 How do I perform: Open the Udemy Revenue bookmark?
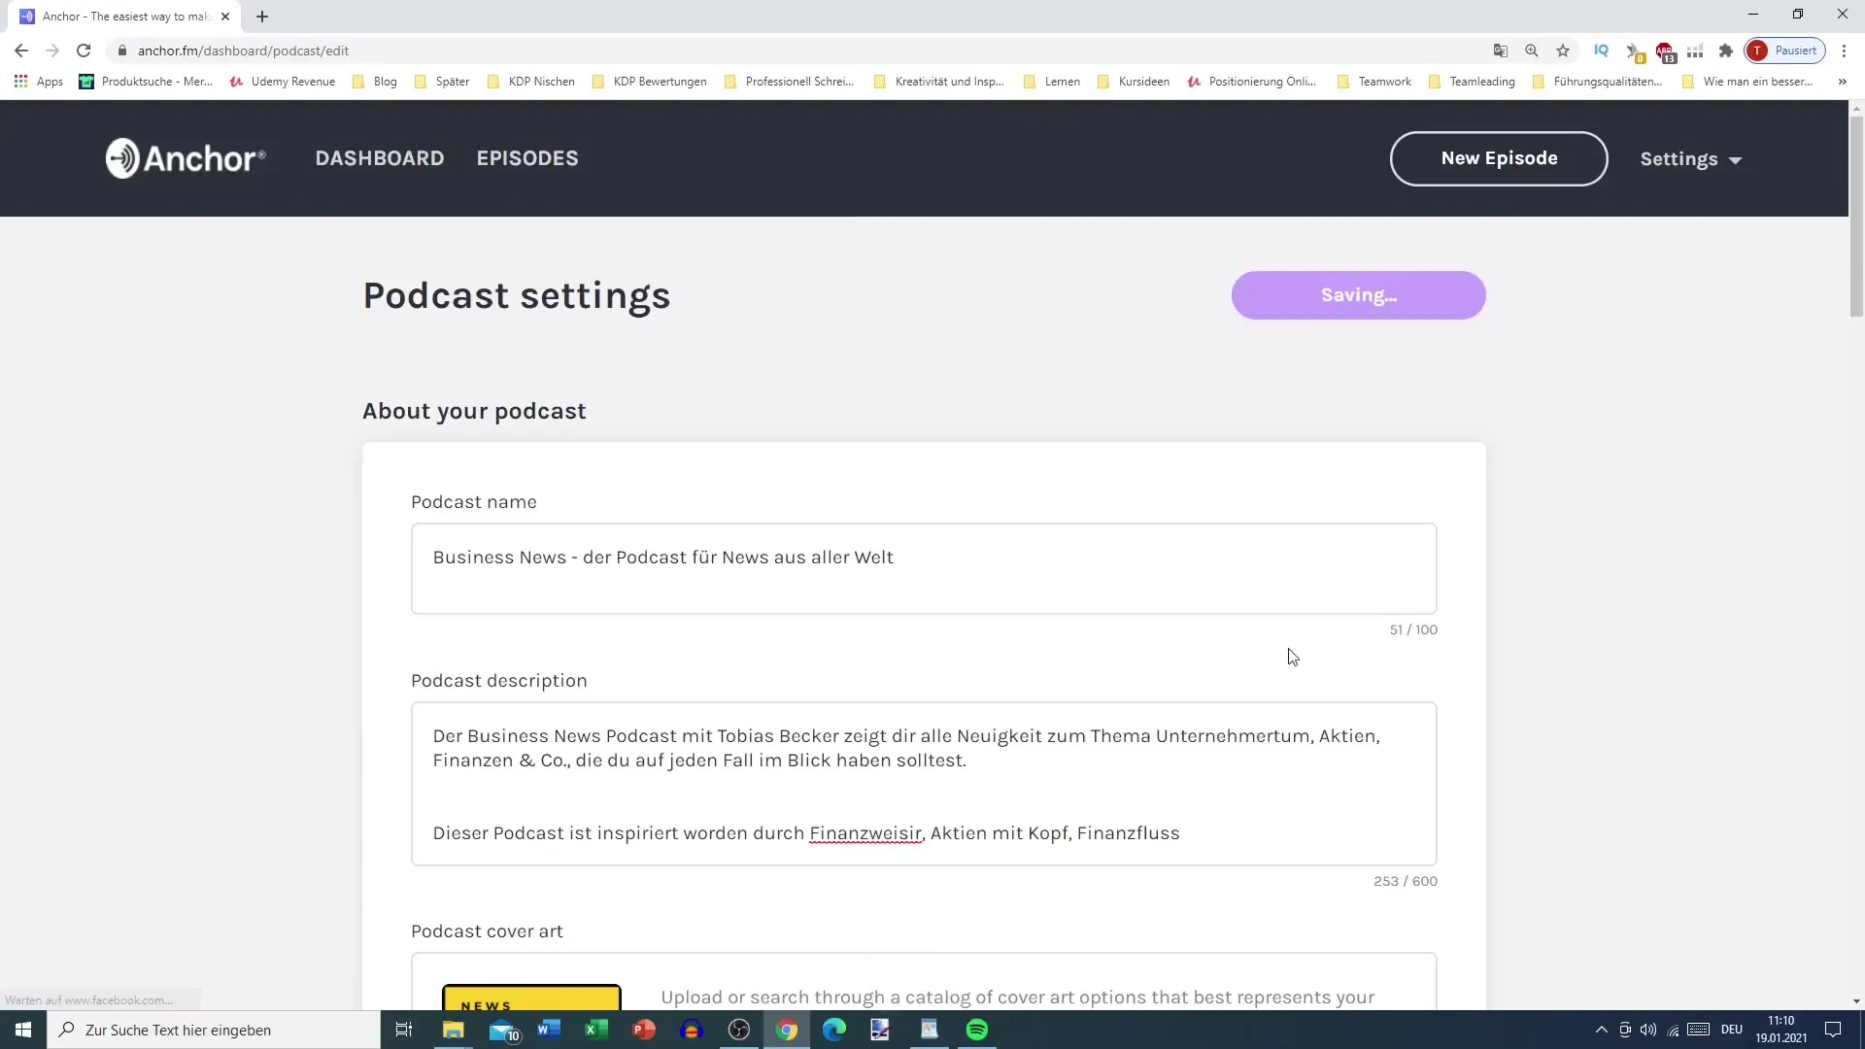283,82
